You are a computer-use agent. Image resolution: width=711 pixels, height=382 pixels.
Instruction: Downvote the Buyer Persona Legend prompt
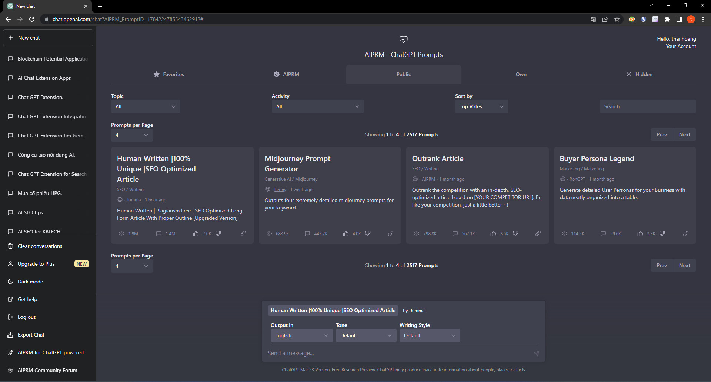tap(662, 233)
